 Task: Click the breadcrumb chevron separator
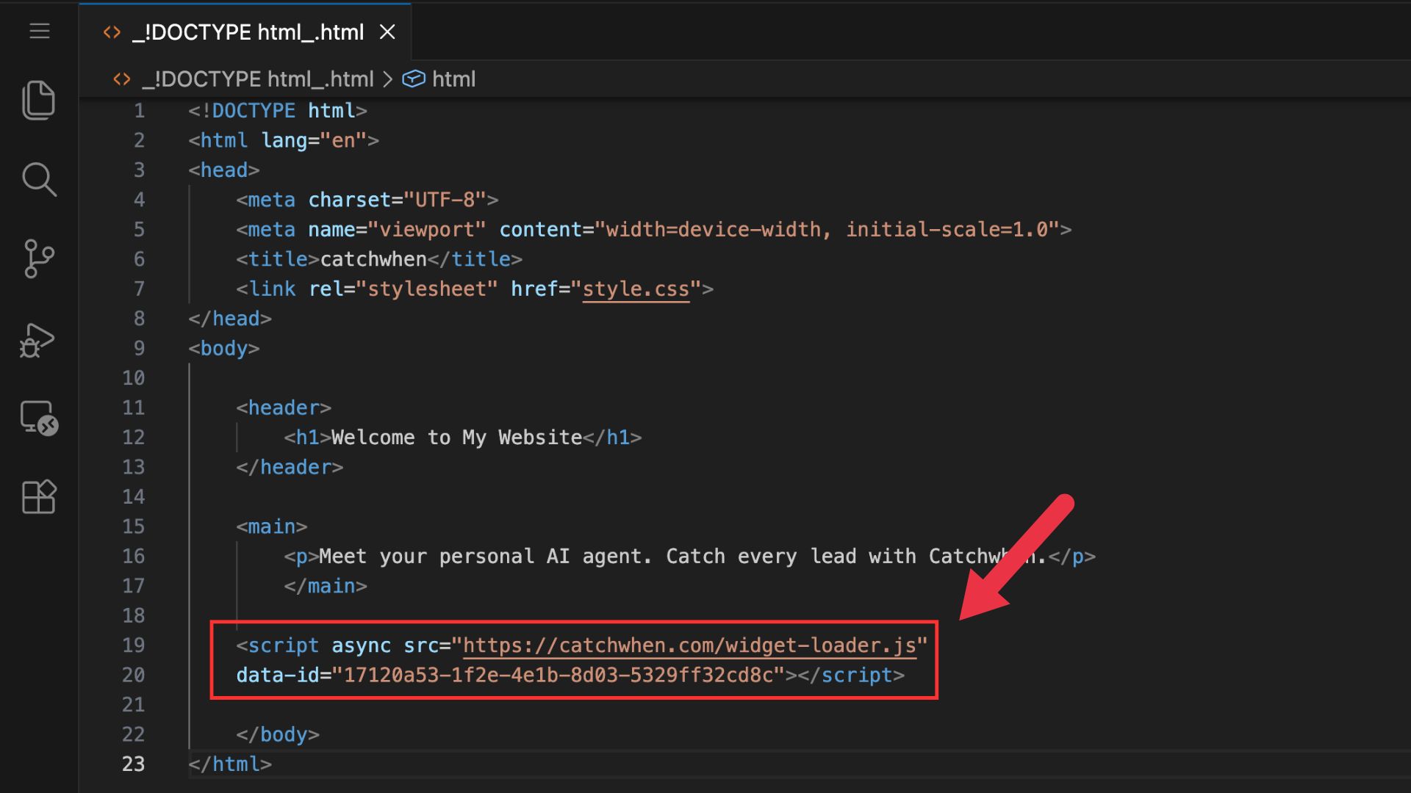click(x=388, y=79)
